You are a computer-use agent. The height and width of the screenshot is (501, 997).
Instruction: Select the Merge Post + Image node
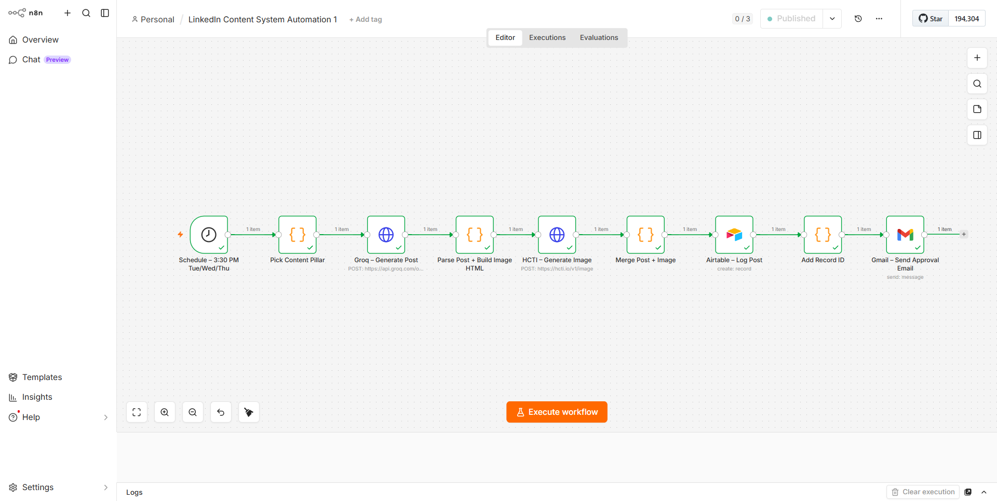pos(645,235)
